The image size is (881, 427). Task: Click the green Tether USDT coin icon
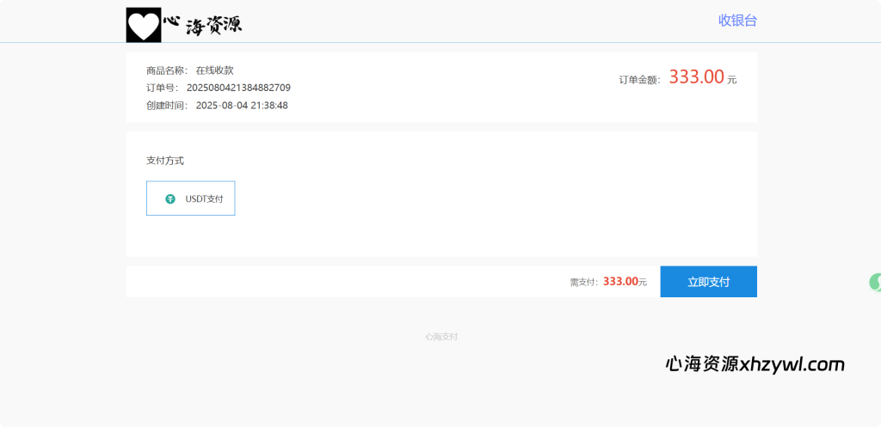[x=170, y=198]
